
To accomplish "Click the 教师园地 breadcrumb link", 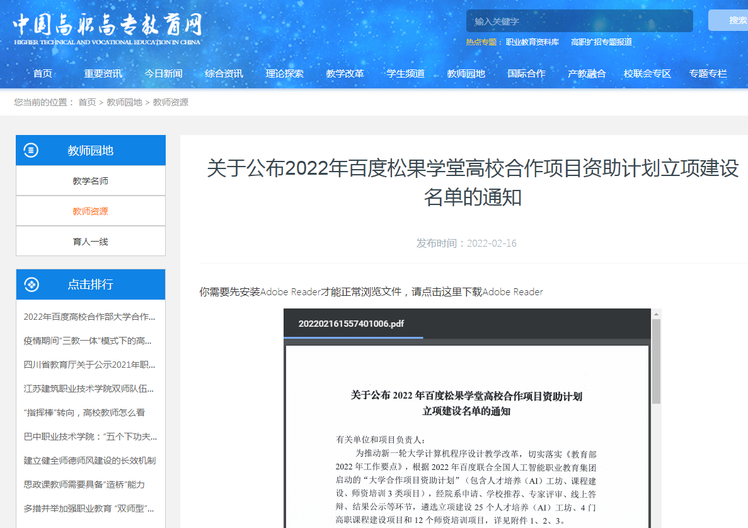I will (124, 102).
